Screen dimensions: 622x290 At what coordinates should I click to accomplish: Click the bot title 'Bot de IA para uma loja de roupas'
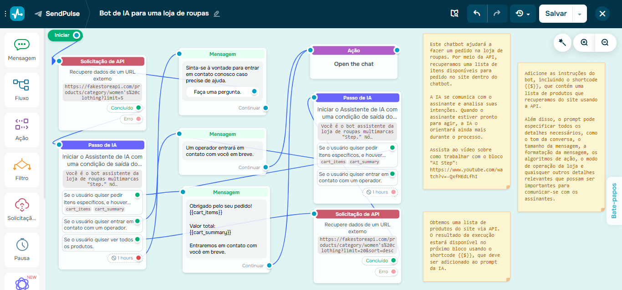click(154, 13)
